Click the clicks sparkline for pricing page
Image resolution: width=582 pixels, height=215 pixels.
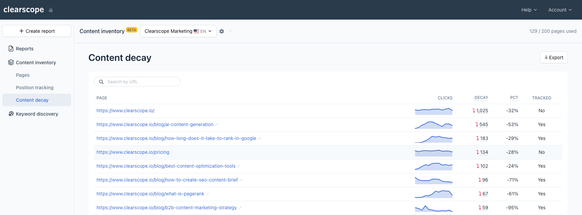pos(434,153)
